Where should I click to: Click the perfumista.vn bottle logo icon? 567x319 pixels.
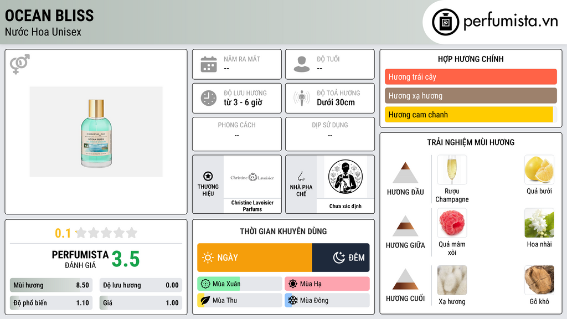[445, 22]
